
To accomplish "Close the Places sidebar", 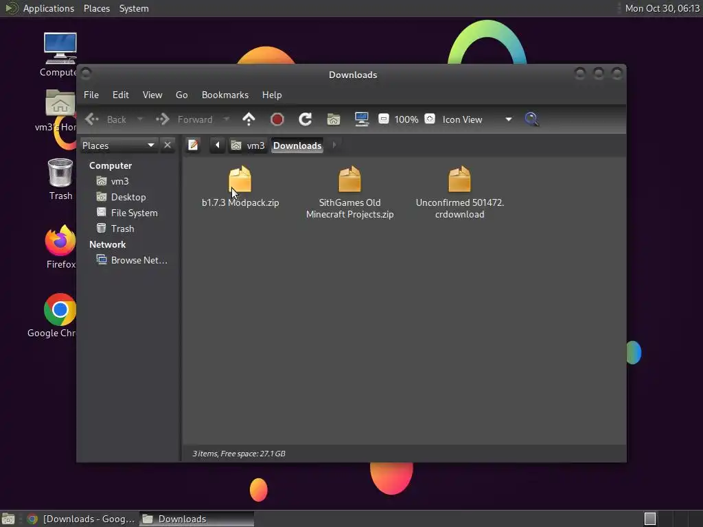I will tap(168, 145).
